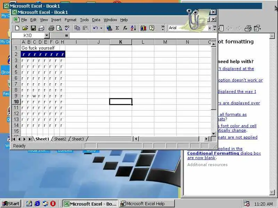The width and height of the screenshot is (278, 208).
Task: Open the Edit menu
Action: [x=33, y=20]
